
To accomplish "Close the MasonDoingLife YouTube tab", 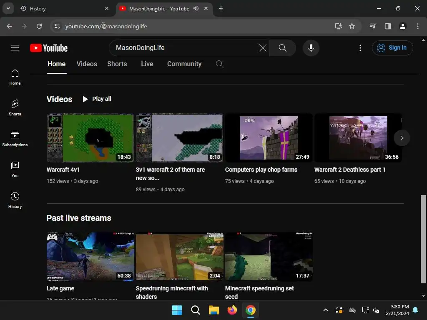I will [206, 8].
